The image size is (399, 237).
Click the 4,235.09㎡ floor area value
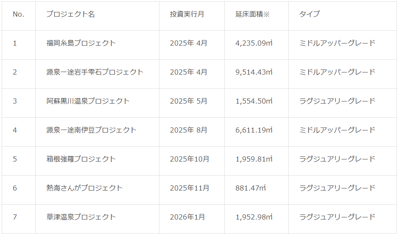pos(254,43)
